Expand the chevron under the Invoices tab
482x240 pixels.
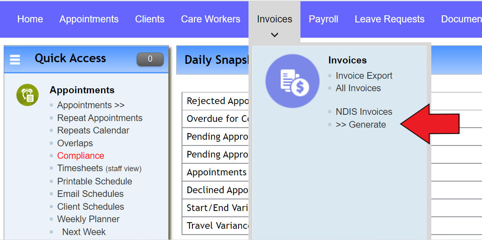click(x=274, y=35)
